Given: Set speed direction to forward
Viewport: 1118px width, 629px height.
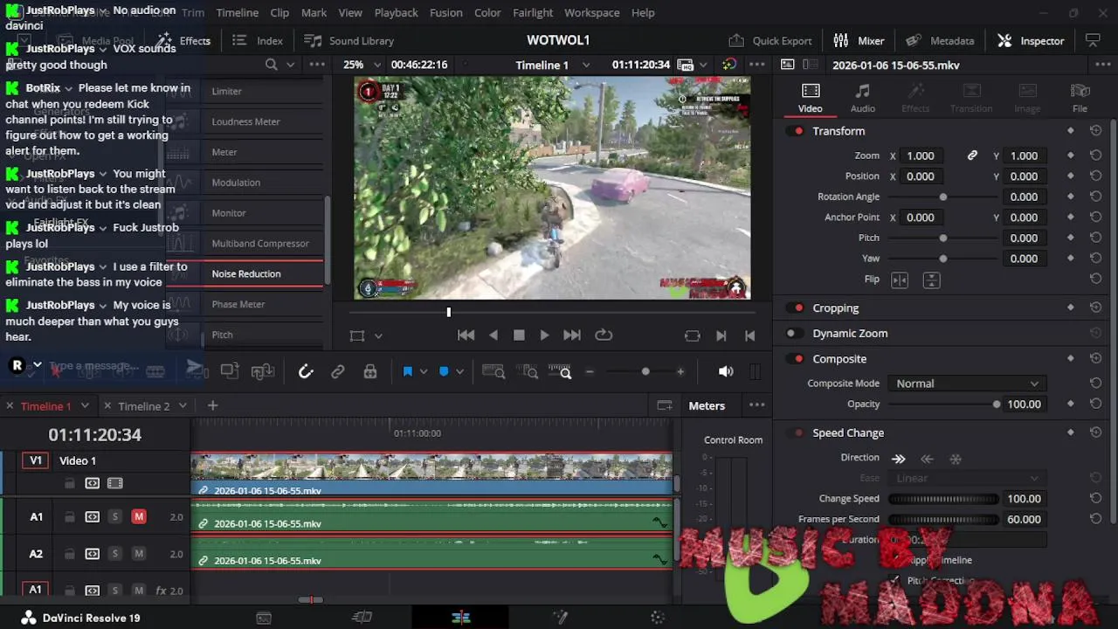Looking at the screenshot, I should tap(899, 458).
